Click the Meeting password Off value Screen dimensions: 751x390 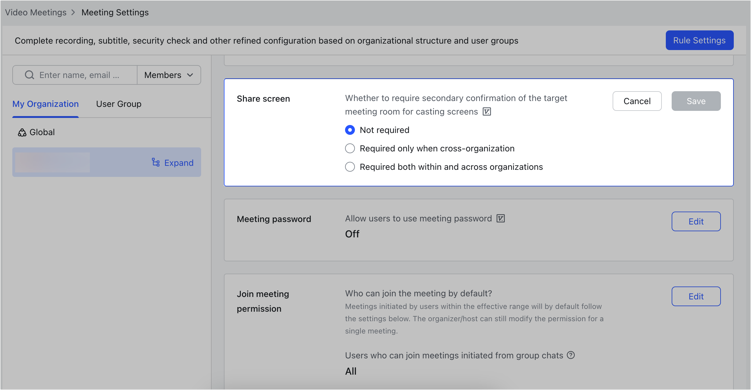click(352, 234)
